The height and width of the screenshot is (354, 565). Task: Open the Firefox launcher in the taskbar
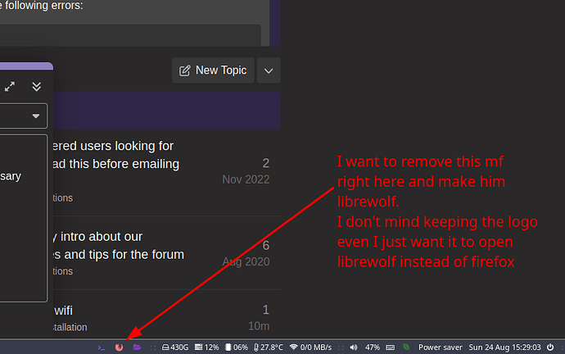[119, 347]
